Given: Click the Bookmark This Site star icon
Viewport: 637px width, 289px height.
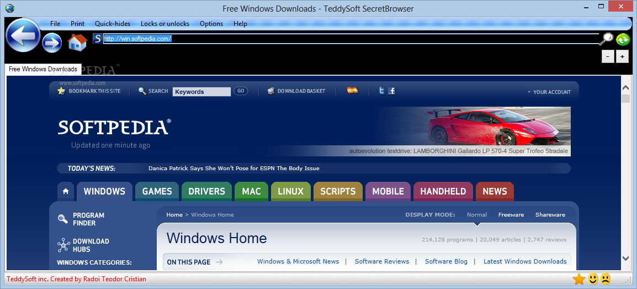Looking at the screenshot, I should (61, 91).
